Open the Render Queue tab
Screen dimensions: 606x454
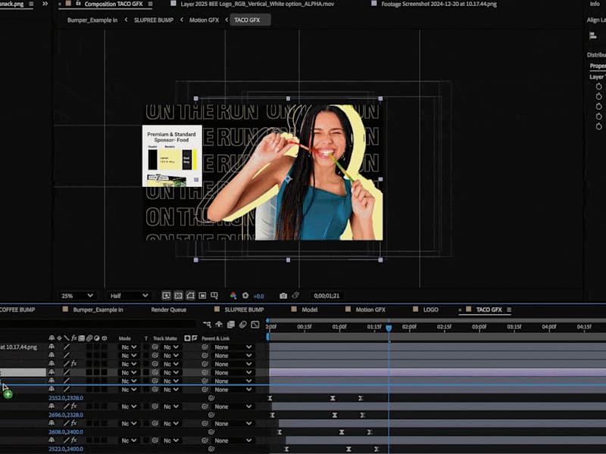168,309
